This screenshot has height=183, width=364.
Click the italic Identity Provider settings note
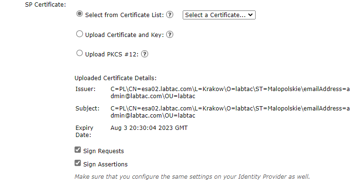[192, 177]
